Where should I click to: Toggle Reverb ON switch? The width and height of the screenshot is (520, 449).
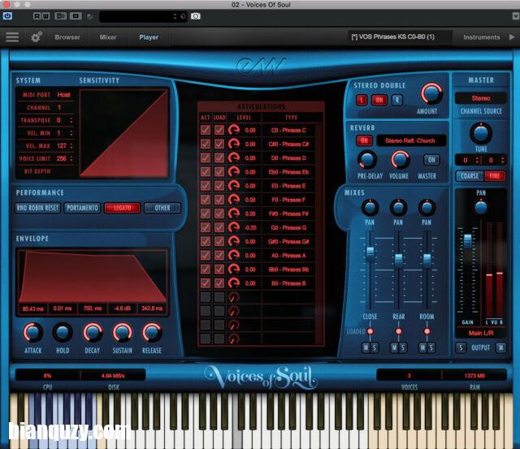(x=364, y=140)
